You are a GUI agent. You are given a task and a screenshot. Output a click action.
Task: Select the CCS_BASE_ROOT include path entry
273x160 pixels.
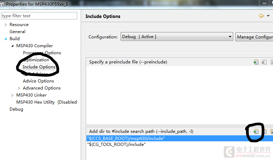pyautogui.click(x=180, y=139)
